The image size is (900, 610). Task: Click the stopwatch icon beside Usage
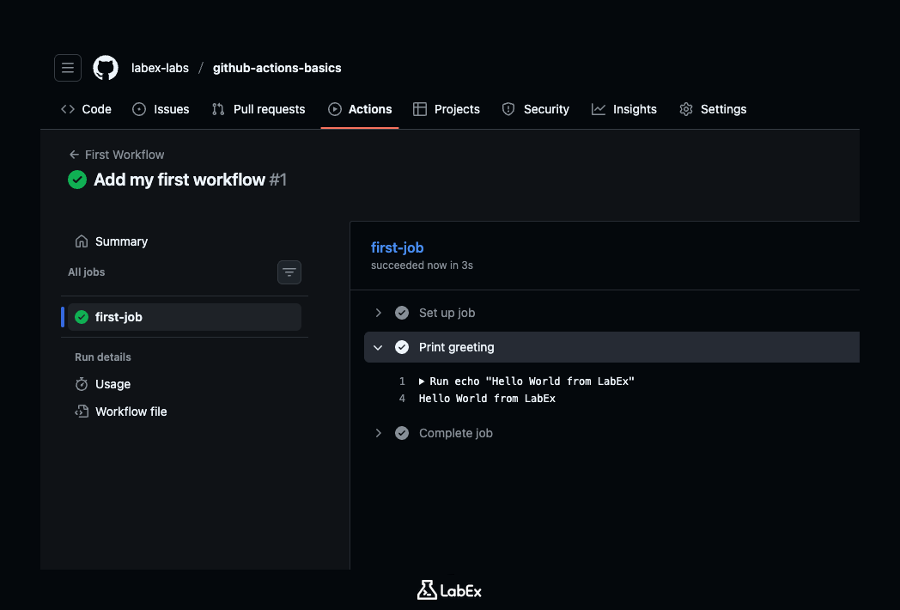(x=82, y=384)
